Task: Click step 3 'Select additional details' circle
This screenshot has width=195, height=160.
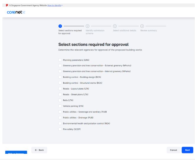Action: pyautogui.click(x=115, y=26)
